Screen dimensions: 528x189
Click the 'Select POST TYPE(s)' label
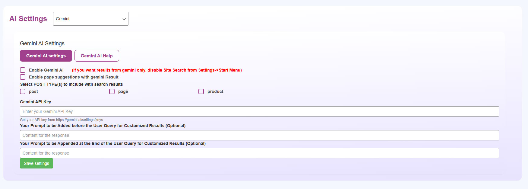(x=71, y=84)
